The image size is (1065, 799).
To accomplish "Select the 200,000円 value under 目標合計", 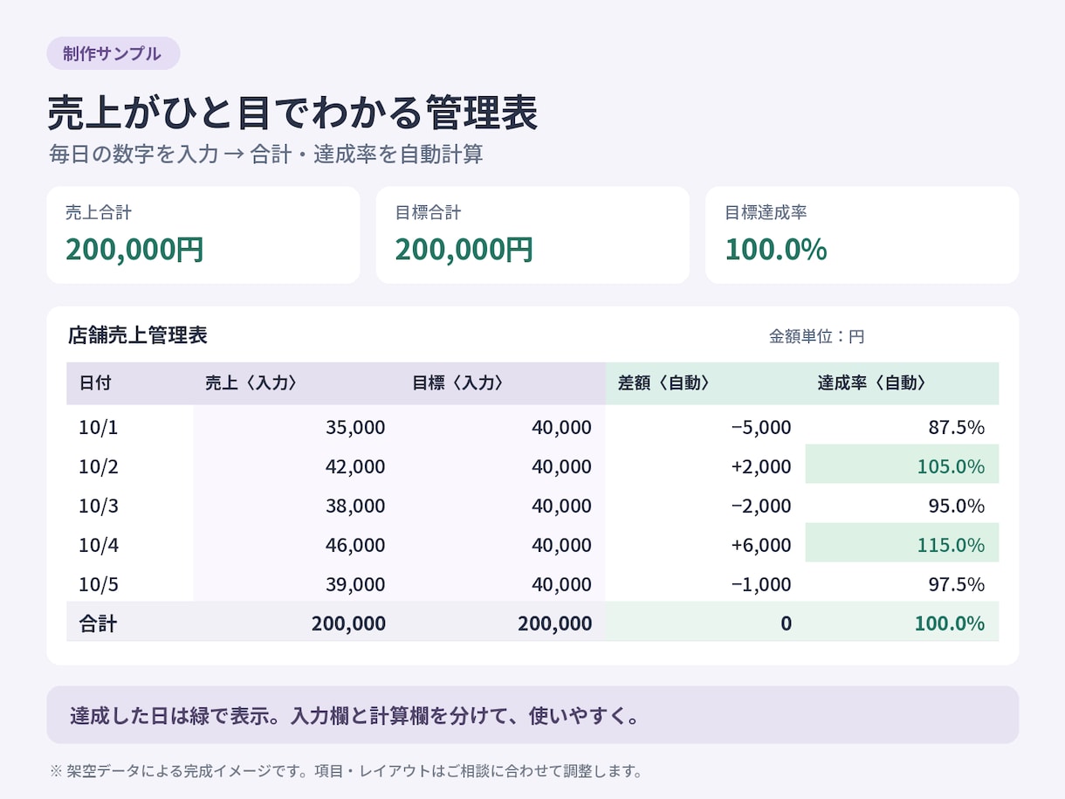I will (464, 250).
